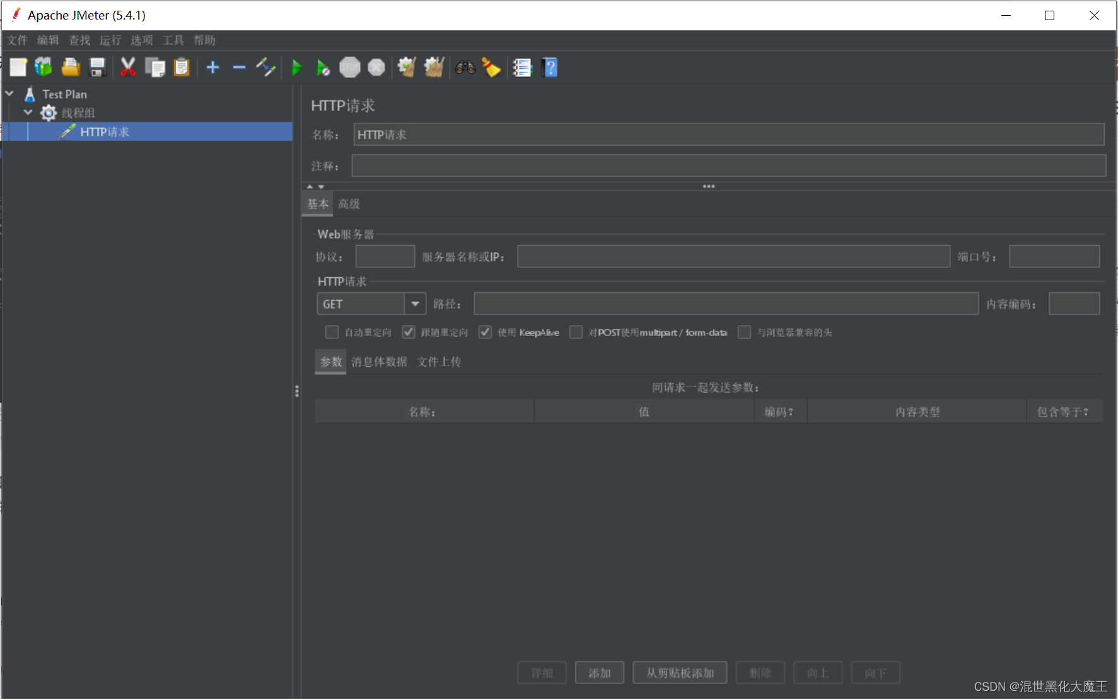Screen dimensions: 1118x699
Task: Open the 文件 menu
Action: point(18,40)
